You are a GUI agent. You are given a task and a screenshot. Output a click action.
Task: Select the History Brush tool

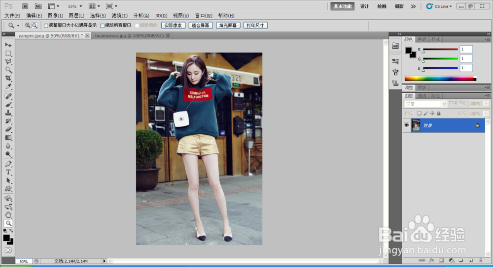coord(8,121)
